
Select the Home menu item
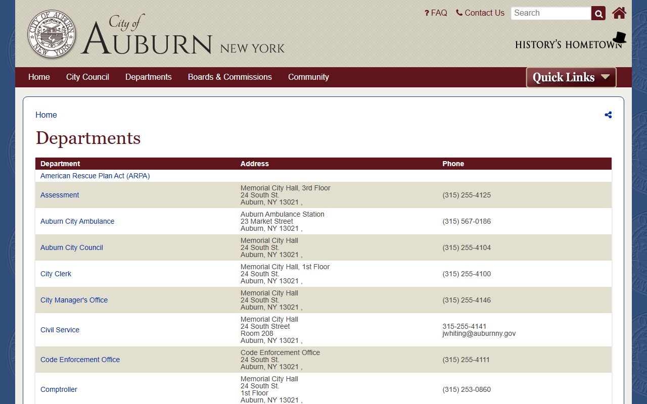(39, 77)
